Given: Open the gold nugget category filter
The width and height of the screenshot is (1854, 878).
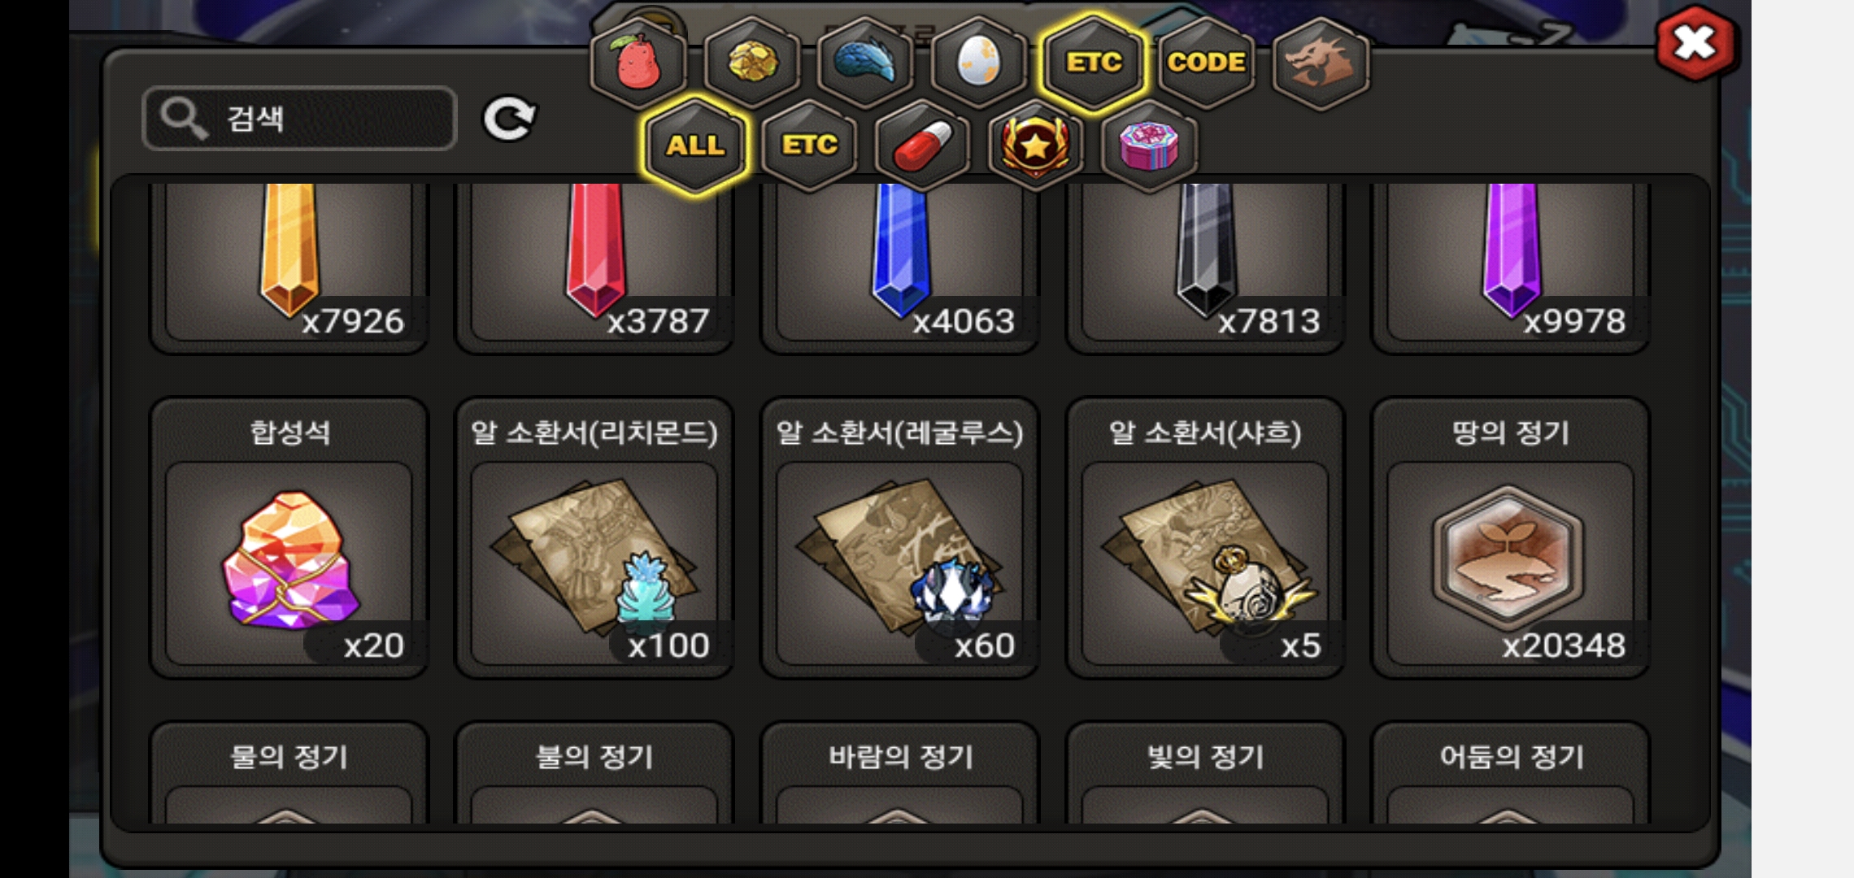Looking at the screenshot, I should [x=752, y=63].
